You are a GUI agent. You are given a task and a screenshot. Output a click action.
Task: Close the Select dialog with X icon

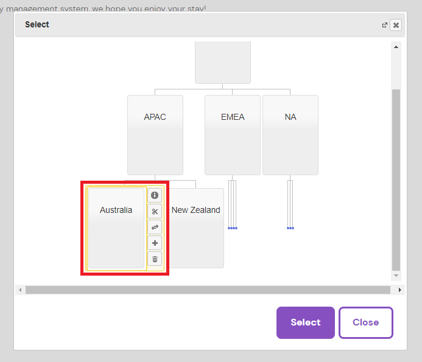click(396, 25)
